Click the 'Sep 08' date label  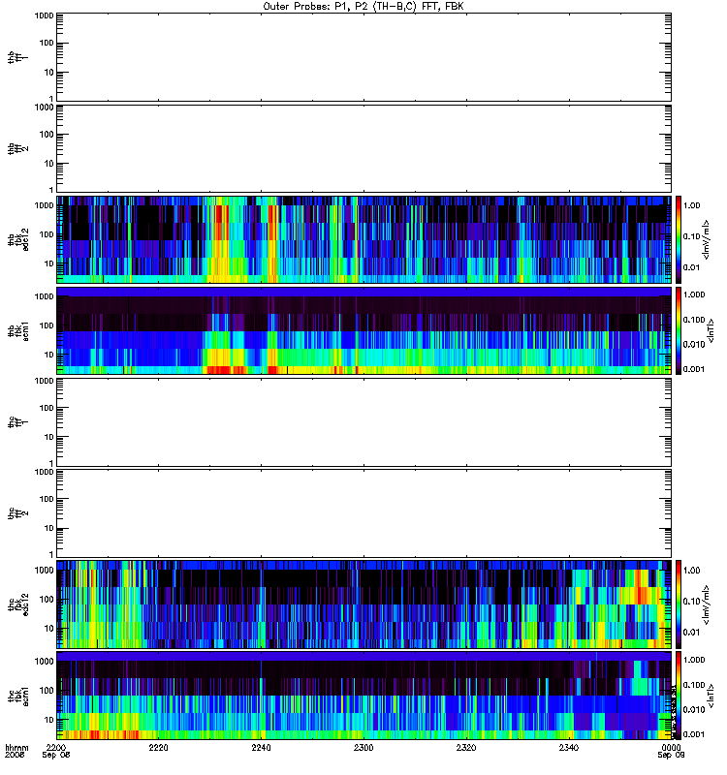click(56, 756)
